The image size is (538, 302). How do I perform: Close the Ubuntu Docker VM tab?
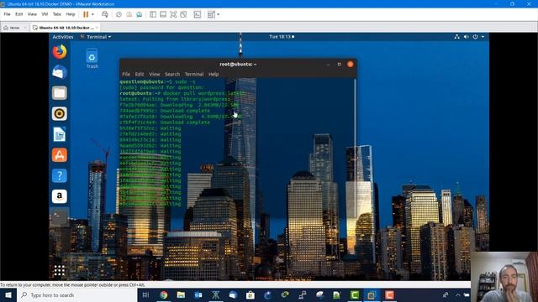(x=98, y=28)
